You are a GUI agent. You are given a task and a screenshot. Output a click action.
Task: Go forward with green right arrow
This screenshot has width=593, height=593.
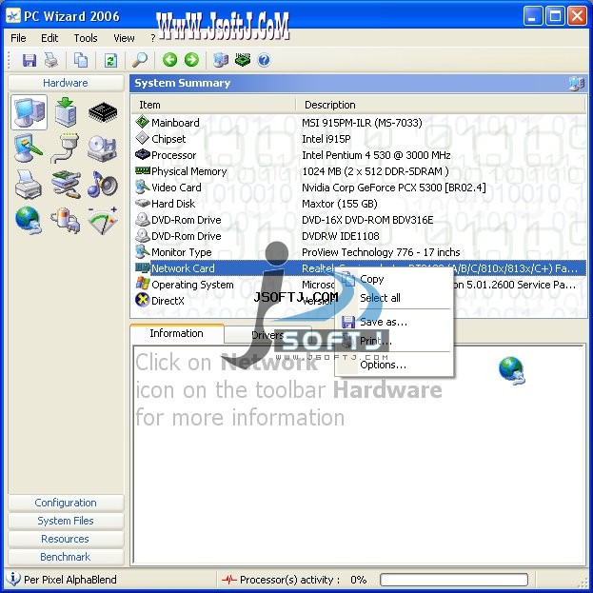point(191,60)
